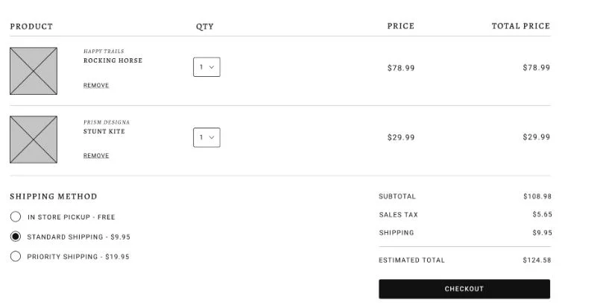Choose Priority Shipping $19.95 option
Screen dimensions: 603x303
click(x=16, y=257)
